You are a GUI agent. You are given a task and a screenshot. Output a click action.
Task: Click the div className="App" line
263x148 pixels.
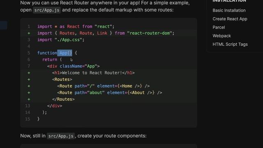[74, 66]
